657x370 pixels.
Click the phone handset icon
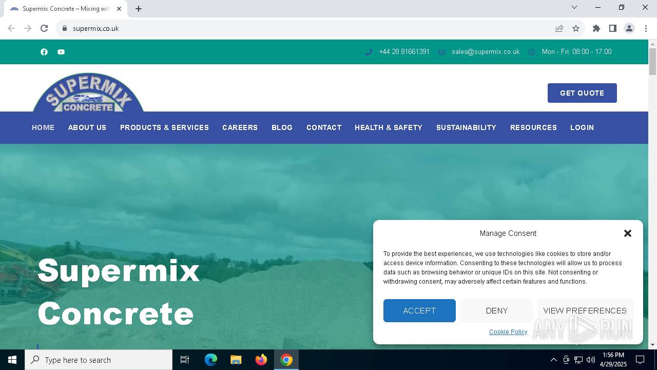coord(369,52)
